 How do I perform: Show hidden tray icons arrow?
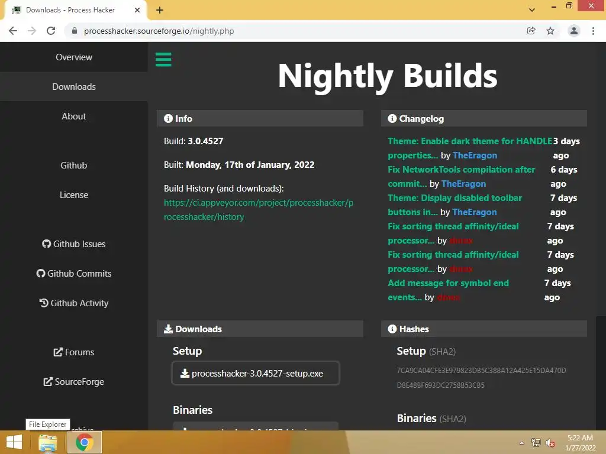point(521,443)
